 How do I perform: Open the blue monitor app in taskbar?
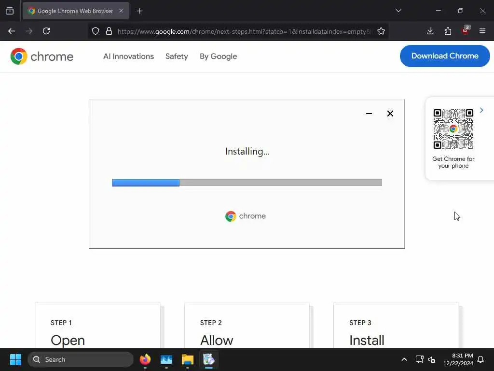(166, 359)
